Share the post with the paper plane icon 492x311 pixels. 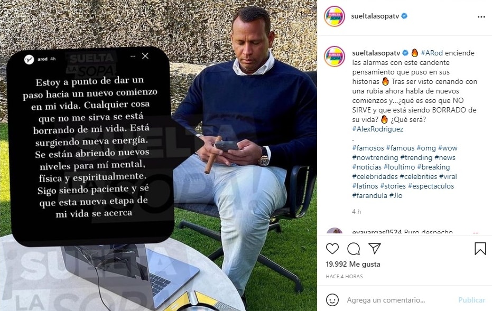coord(375,248)
